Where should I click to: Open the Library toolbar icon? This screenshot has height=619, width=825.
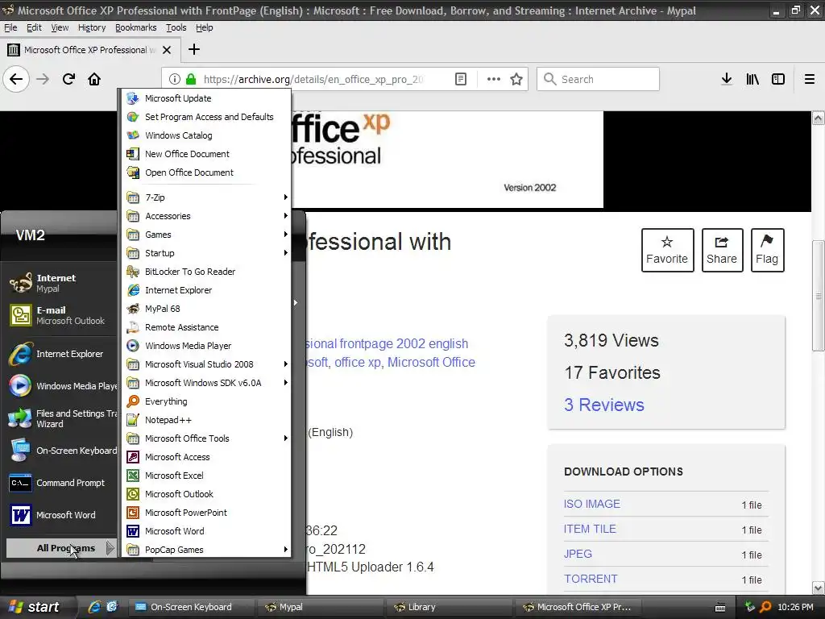[752, 79]
